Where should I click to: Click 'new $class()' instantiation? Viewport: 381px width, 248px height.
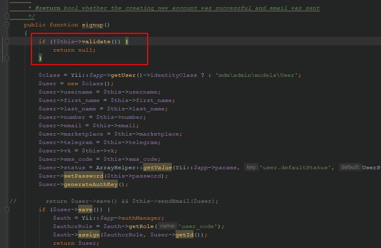89,84
